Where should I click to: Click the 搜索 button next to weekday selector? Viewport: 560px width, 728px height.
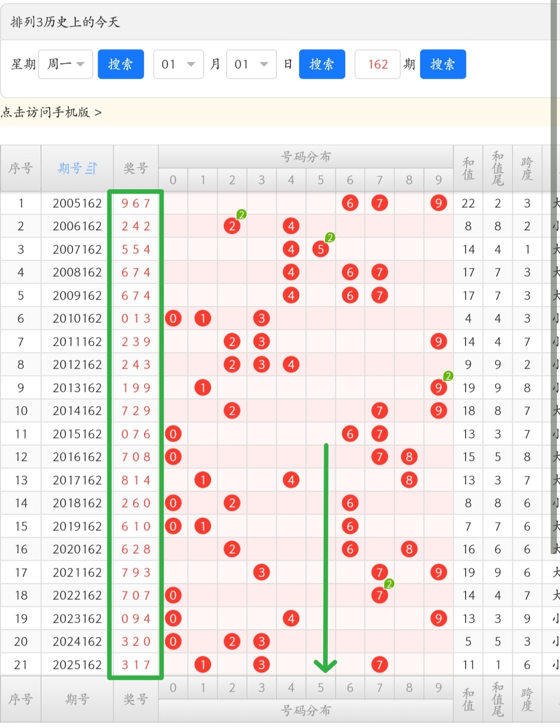coord(121,64)
